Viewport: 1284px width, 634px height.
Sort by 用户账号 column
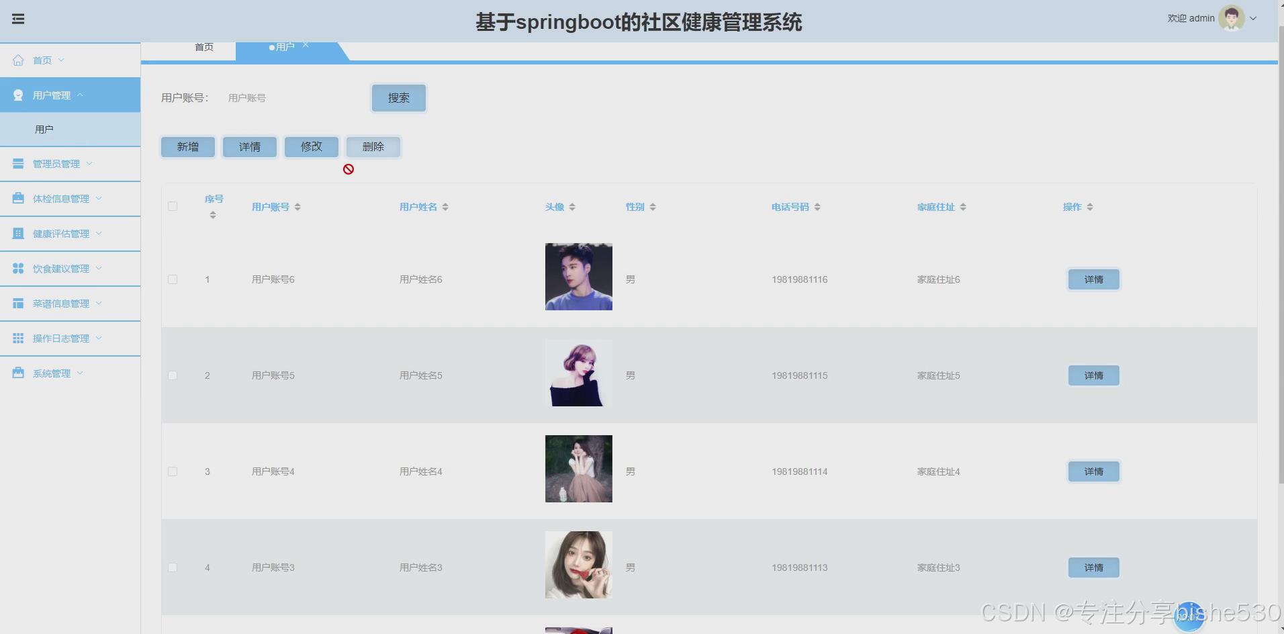(297, 207)
